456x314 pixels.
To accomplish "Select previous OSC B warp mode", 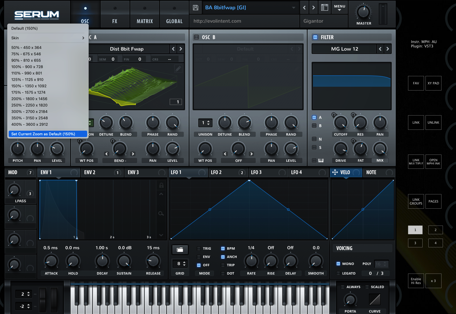I will (x=225, y=154).
